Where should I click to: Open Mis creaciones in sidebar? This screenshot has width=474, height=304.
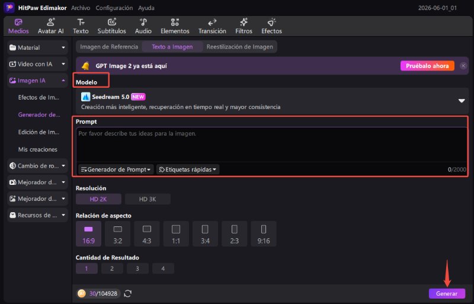pos(37,149)
